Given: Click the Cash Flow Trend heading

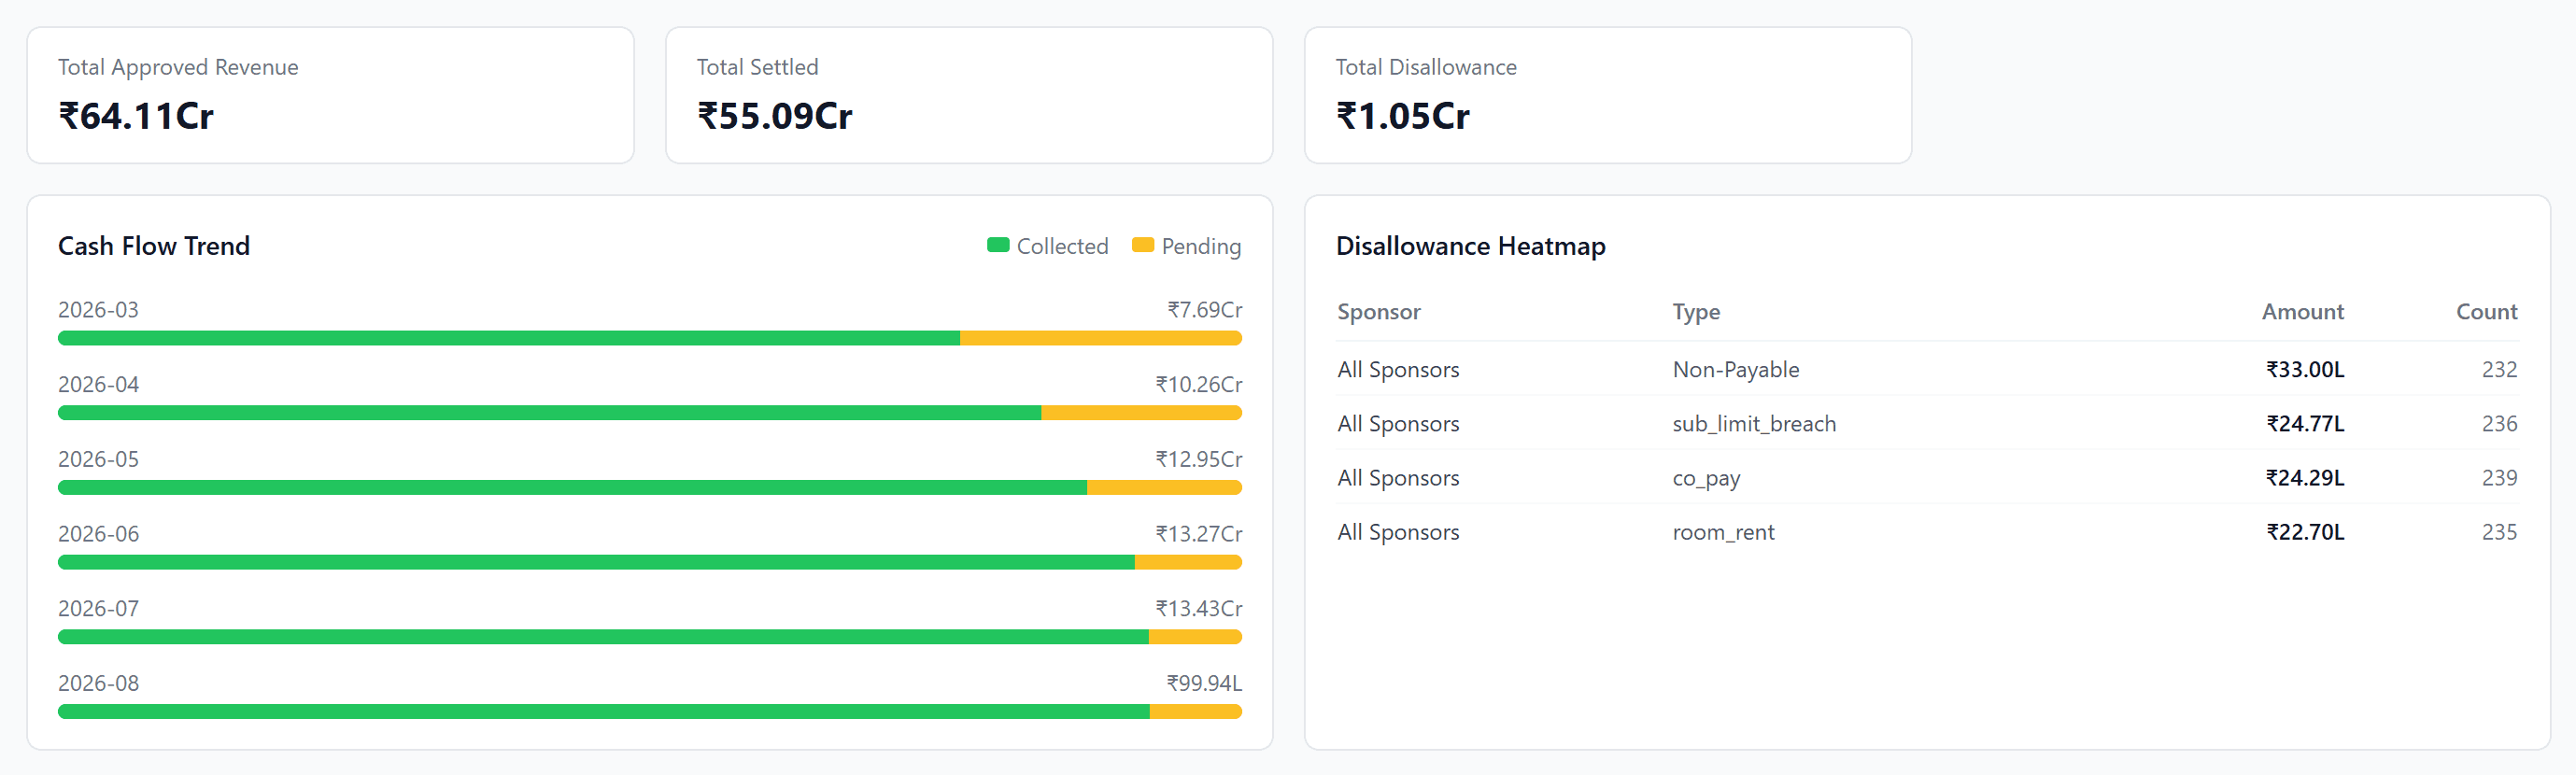Looking at the screenshot, I should tap(154, 246).
